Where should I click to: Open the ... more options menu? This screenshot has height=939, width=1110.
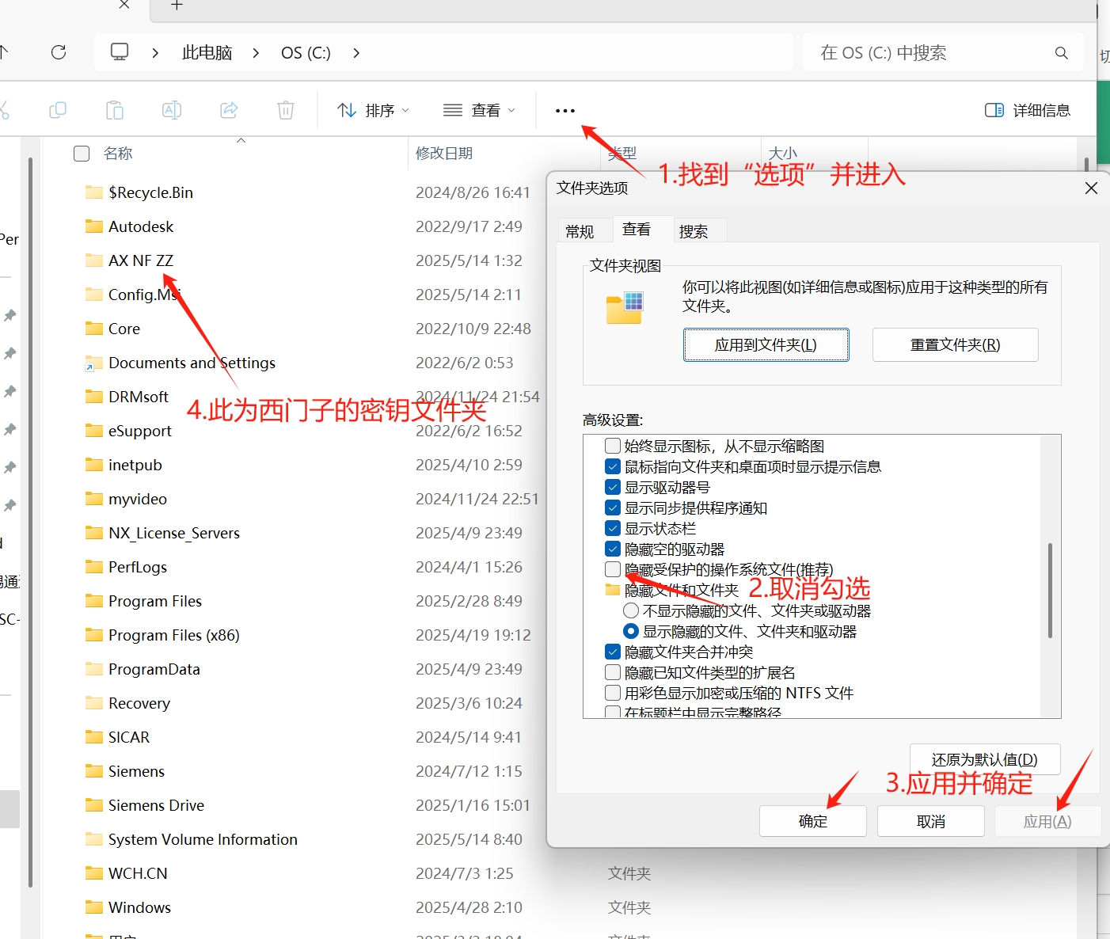click(x=564, y=110)
